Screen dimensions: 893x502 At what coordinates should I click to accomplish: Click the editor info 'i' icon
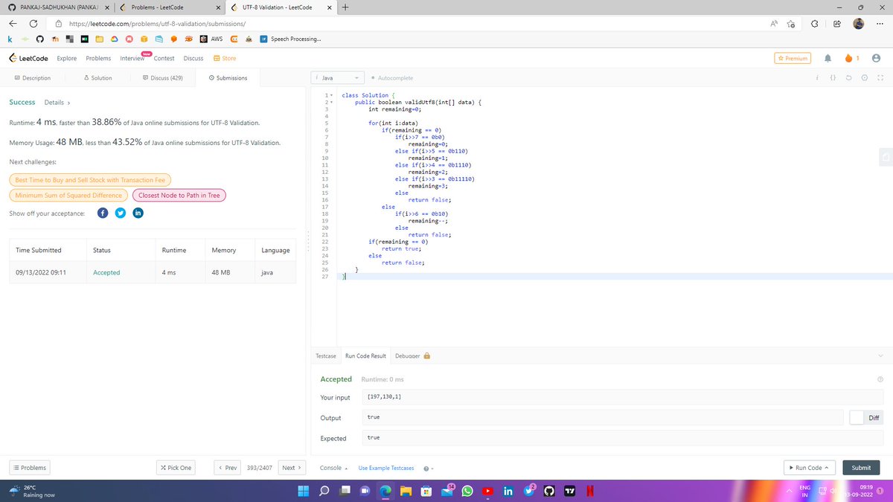818,77
